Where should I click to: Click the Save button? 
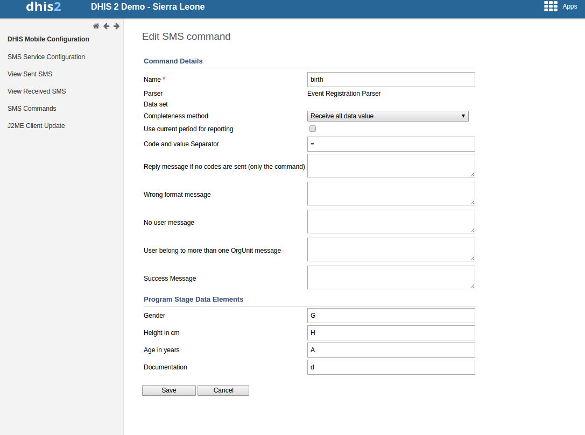[x=168, y=390]
